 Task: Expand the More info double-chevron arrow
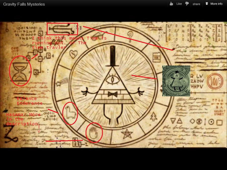point(207,4)
